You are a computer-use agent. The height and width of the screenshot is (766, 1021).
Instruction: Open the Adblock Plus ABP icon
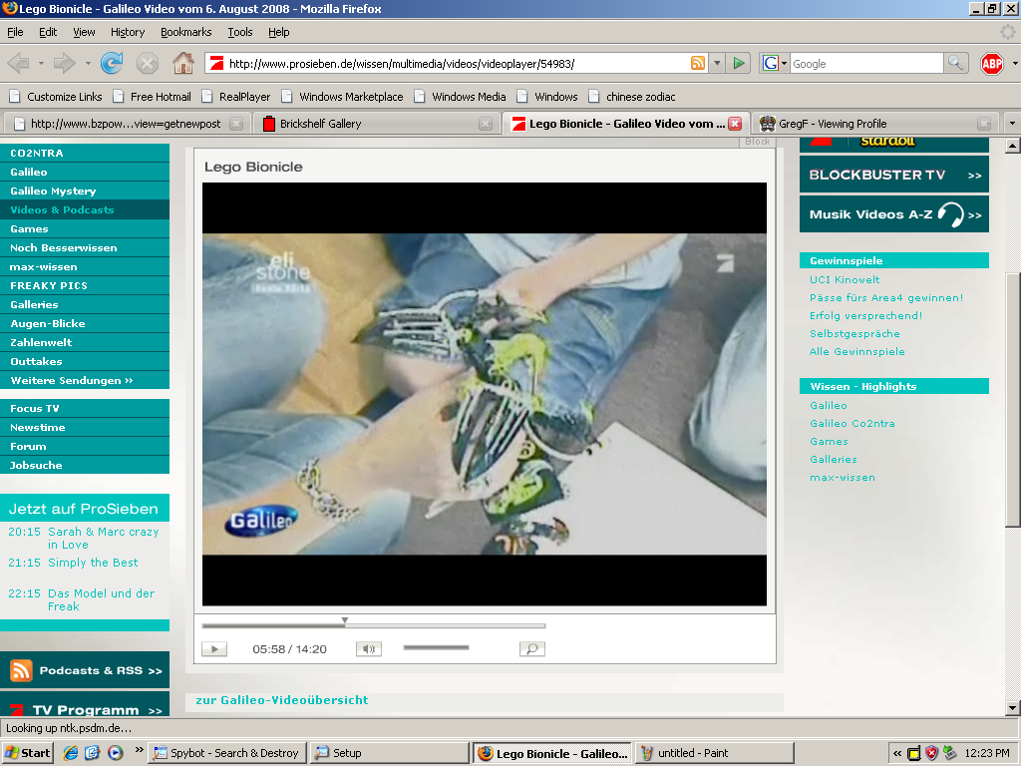tap(992, 63)
